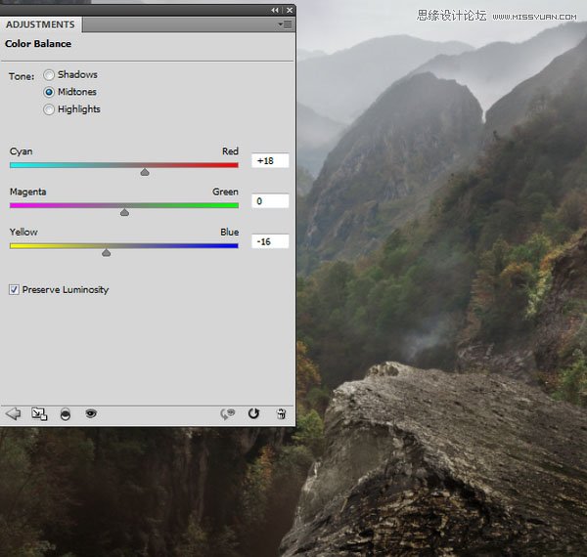
Task: Toggle adjustment layer visibility eye icon
Action: click(x=91, y=413)
